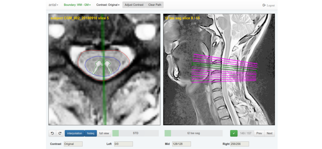Click the Right value field
The image size is (322, 149).
[x=239, y=144]
